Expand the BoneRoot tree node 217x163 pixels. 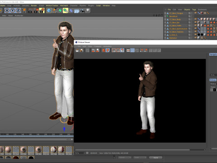(x=165, y=16)
